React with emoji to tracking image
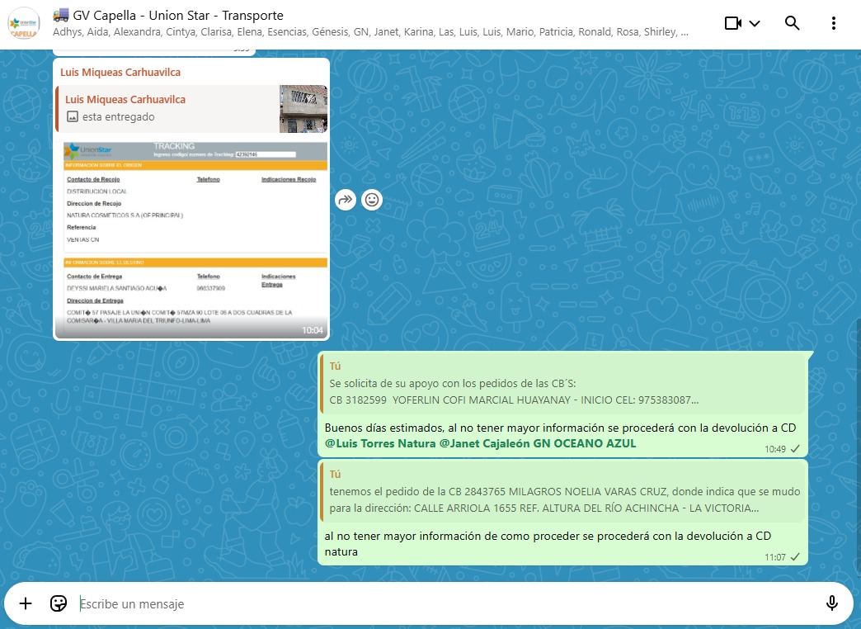Image resolution: width=861 pixels, height=629 pixels. [x=372, y=199]
